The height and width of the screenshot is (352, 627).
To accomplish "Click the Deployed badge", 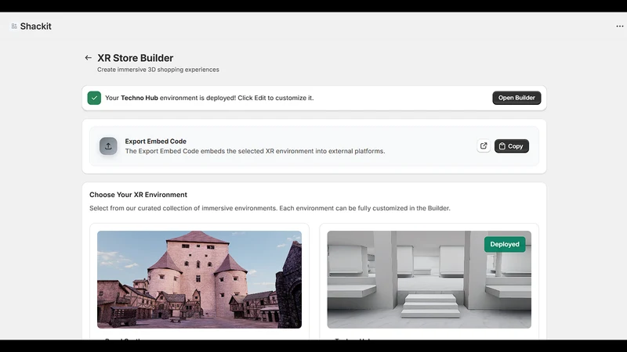I will [x=505, y=244].
